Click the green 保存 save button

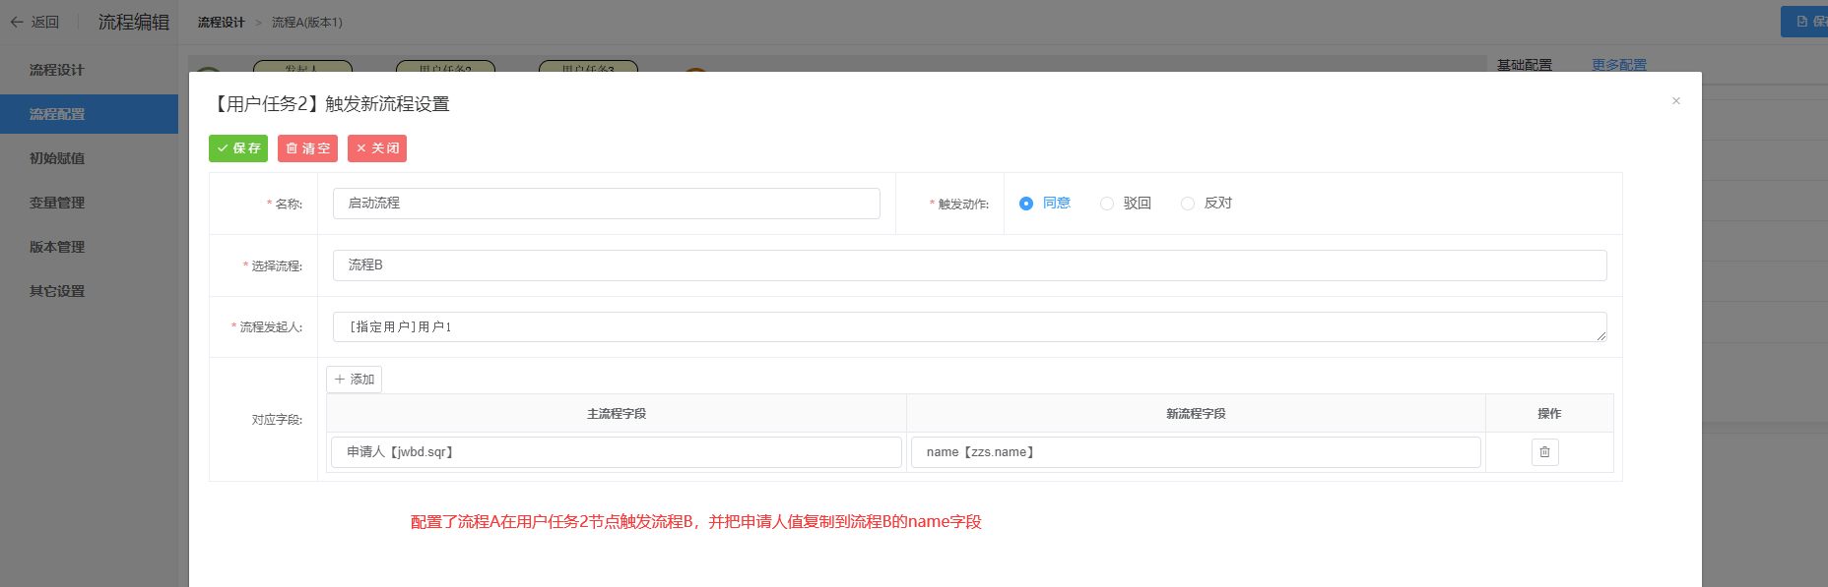[x=238, y=148]
